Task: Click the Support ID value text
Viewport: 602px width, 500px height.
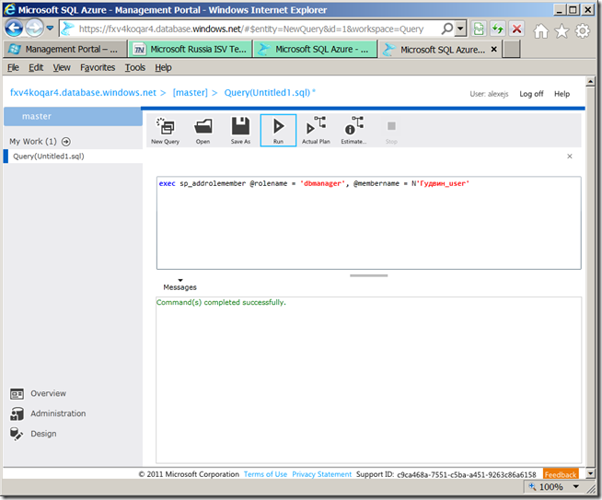Action: [x=466, y=474]
